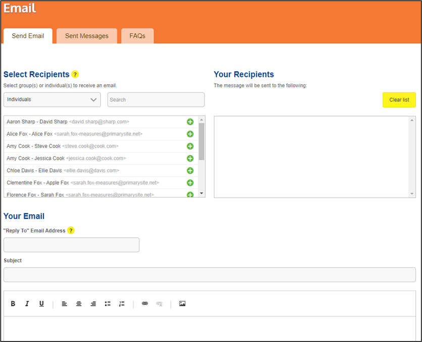Select the Send Email tab
The height and width of the screenshot is (342, 422).
point(28,36)
